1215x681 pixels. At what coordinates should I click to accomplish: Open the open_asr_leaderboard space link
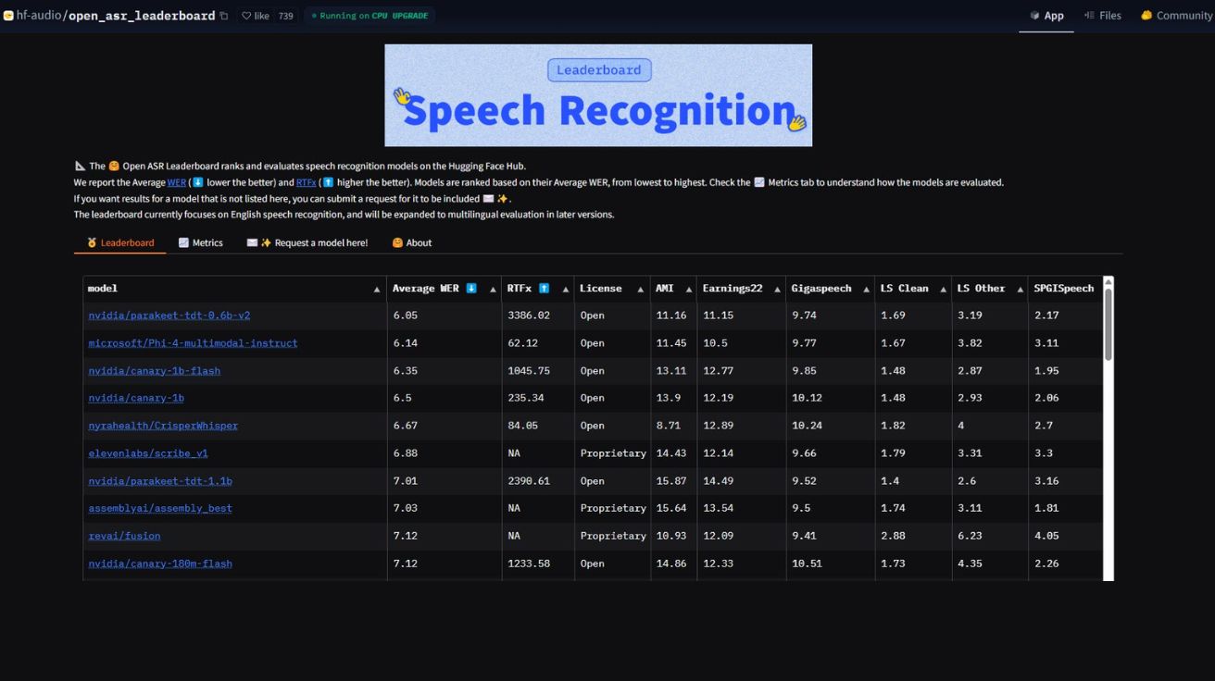[x=141, y=16]
